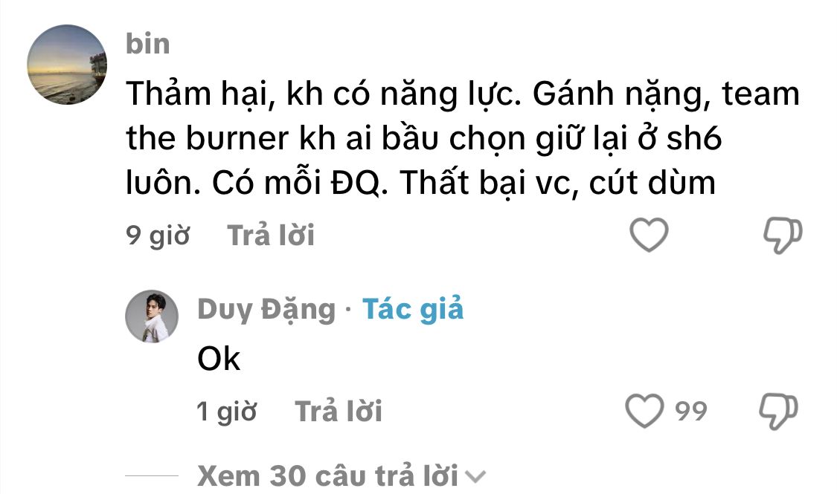Expand replies using the chevron arrow
837x494 pixels.
pos(475,476)
